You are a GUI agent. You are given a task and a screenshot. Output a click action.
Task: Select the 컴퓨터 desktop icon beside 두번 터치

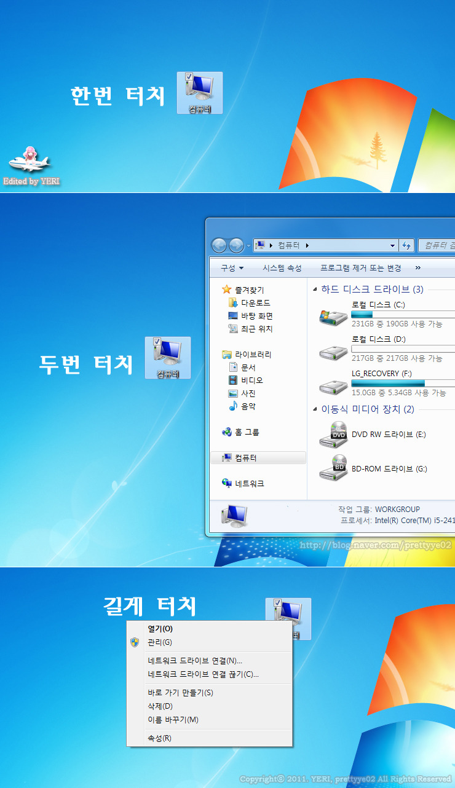[168, 358]
